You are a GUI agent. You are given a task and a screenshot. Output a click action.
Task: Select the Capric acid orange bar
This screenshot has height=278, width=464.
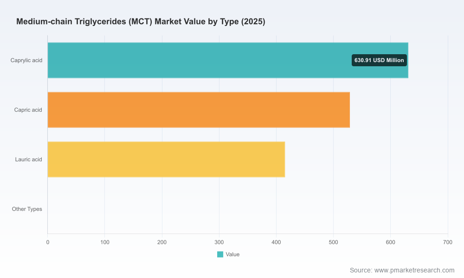pos(199,110)
